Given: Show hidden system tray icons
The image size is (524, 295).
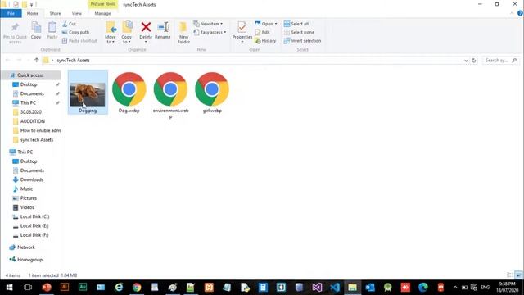Looking at the screenshot, I should point(455,288).
